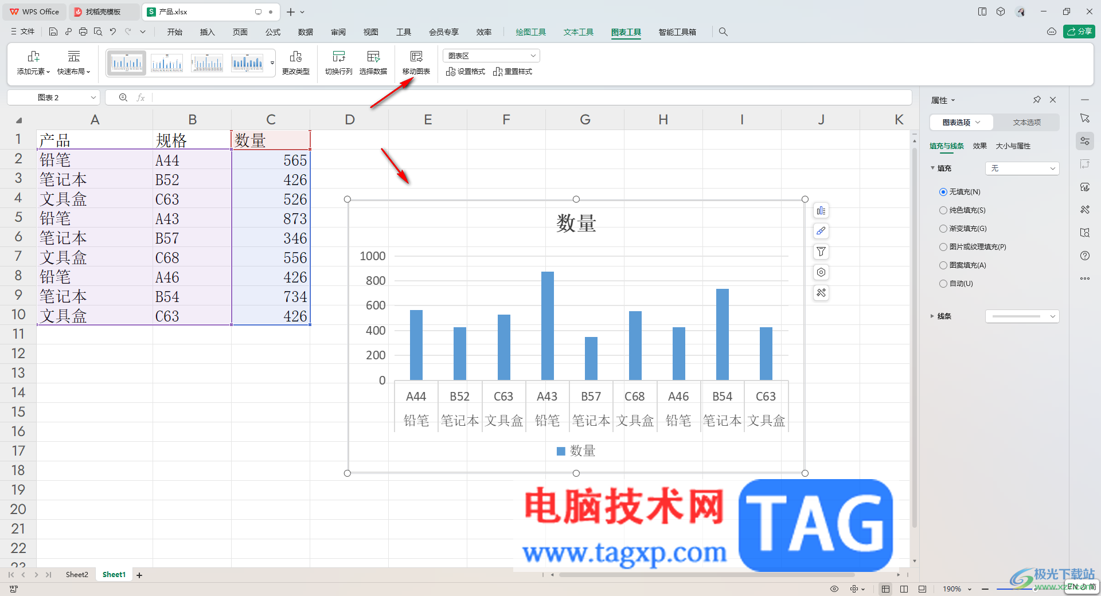Click the search magnifier in ribbon tab row
Screen dimensions: 1101x596
click(723, 32)
